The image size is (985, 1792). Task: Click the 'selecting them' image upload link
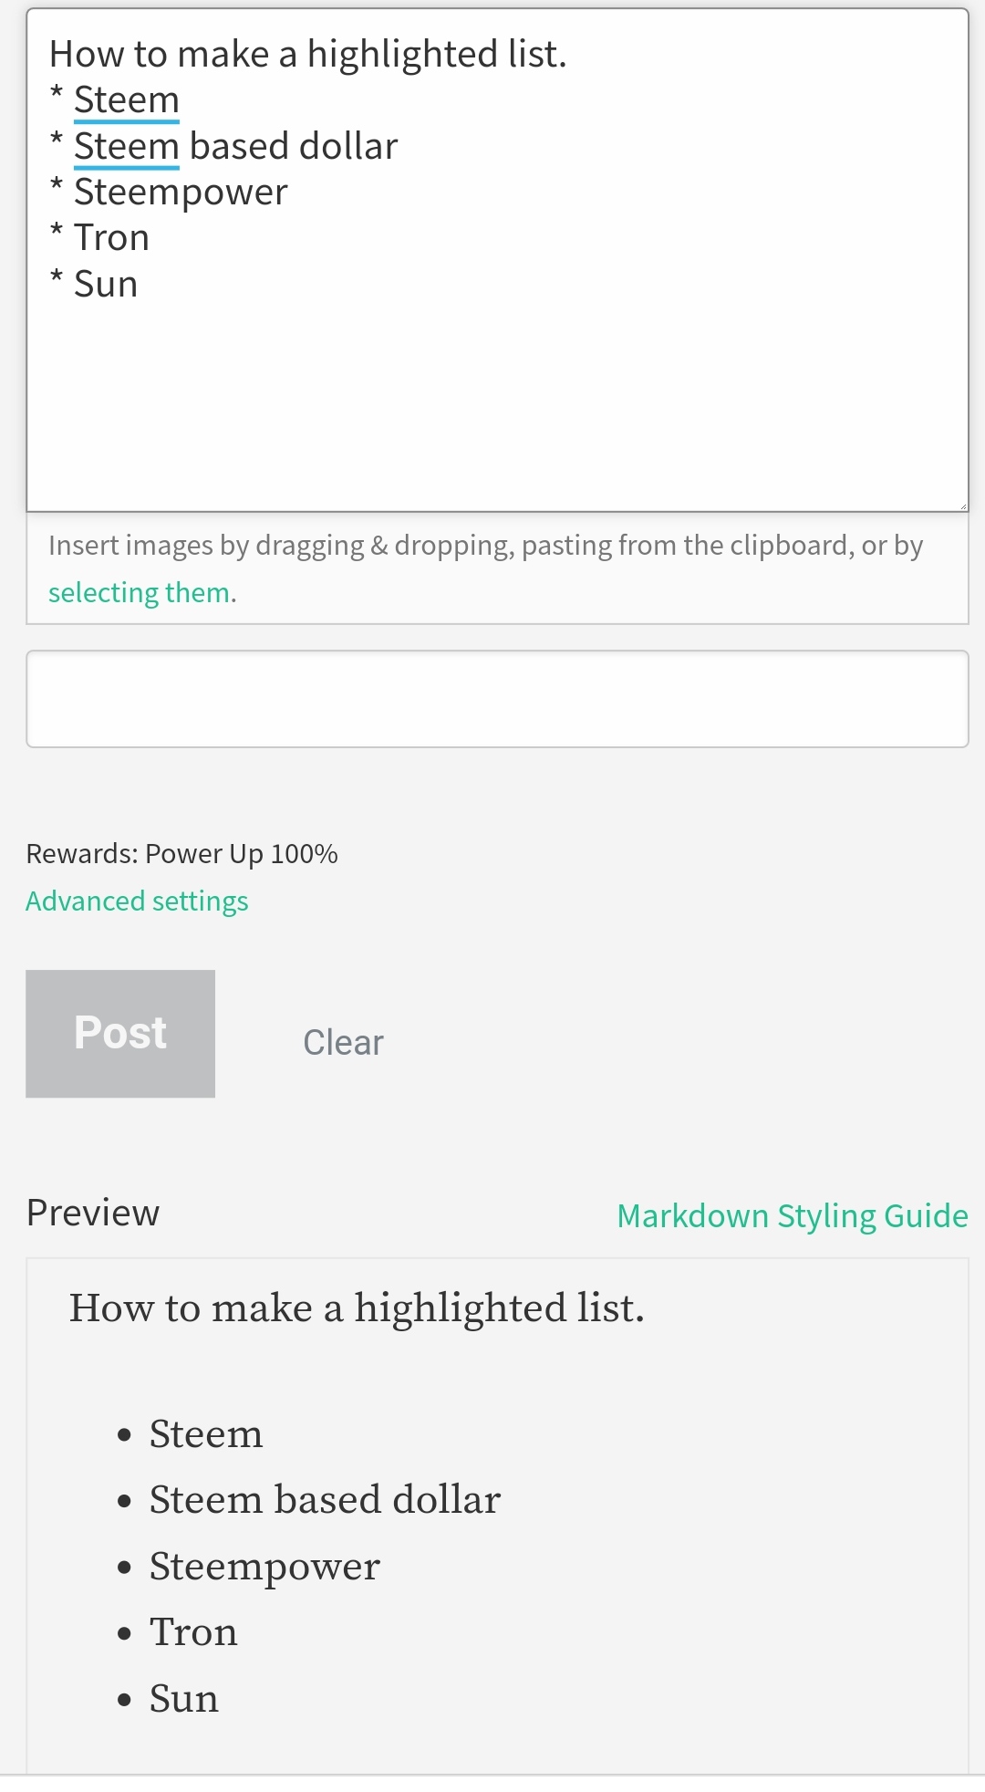[139, 593]
